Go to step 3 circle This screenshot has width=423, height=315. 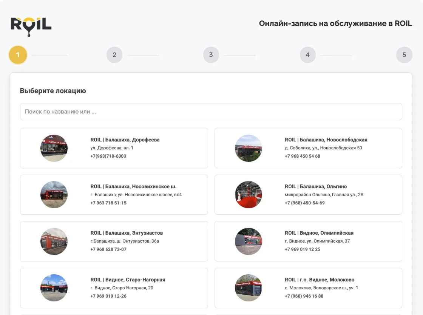pos(211,55)
